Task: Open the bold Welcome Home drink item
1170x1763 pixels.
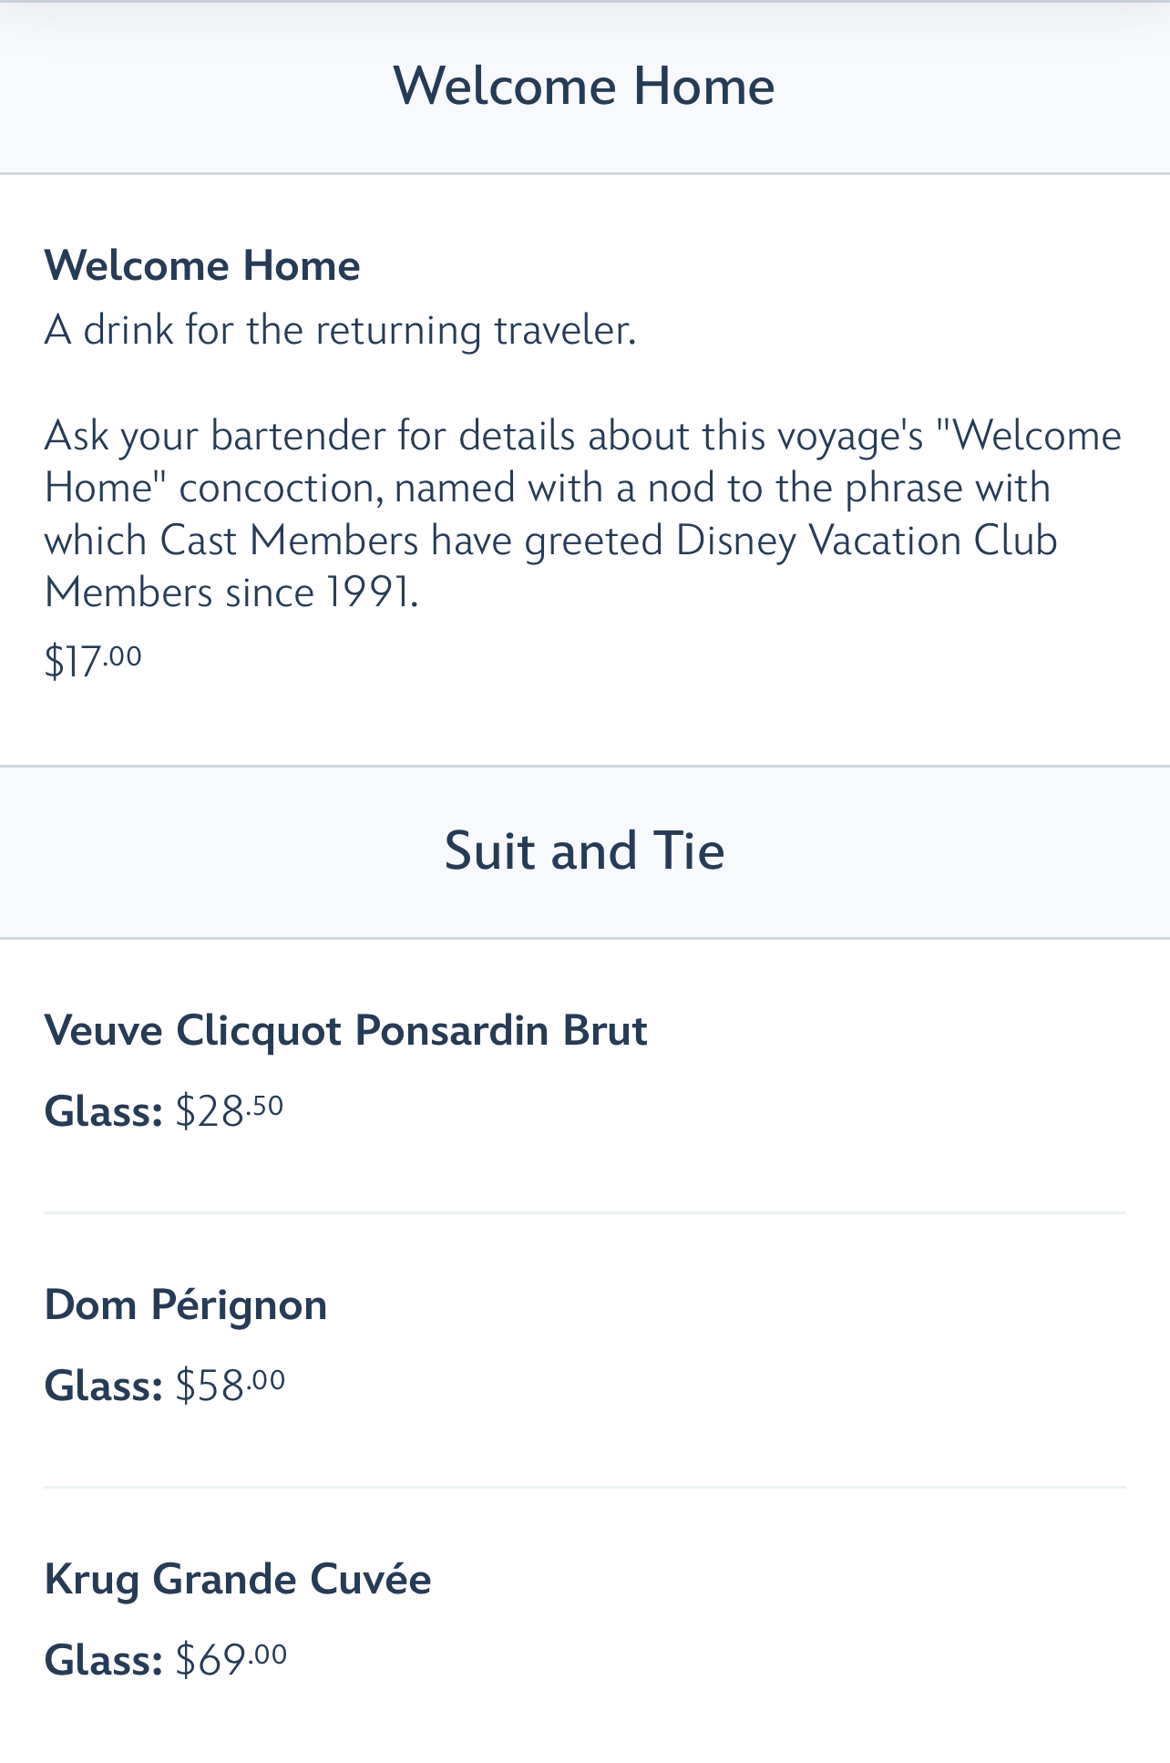Action: pos(202,266)
